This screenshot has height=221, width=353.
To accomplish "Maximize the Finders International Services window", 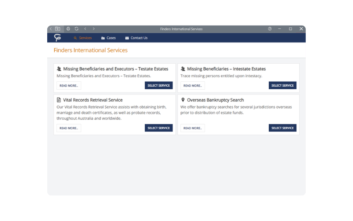I will (290, 29).
